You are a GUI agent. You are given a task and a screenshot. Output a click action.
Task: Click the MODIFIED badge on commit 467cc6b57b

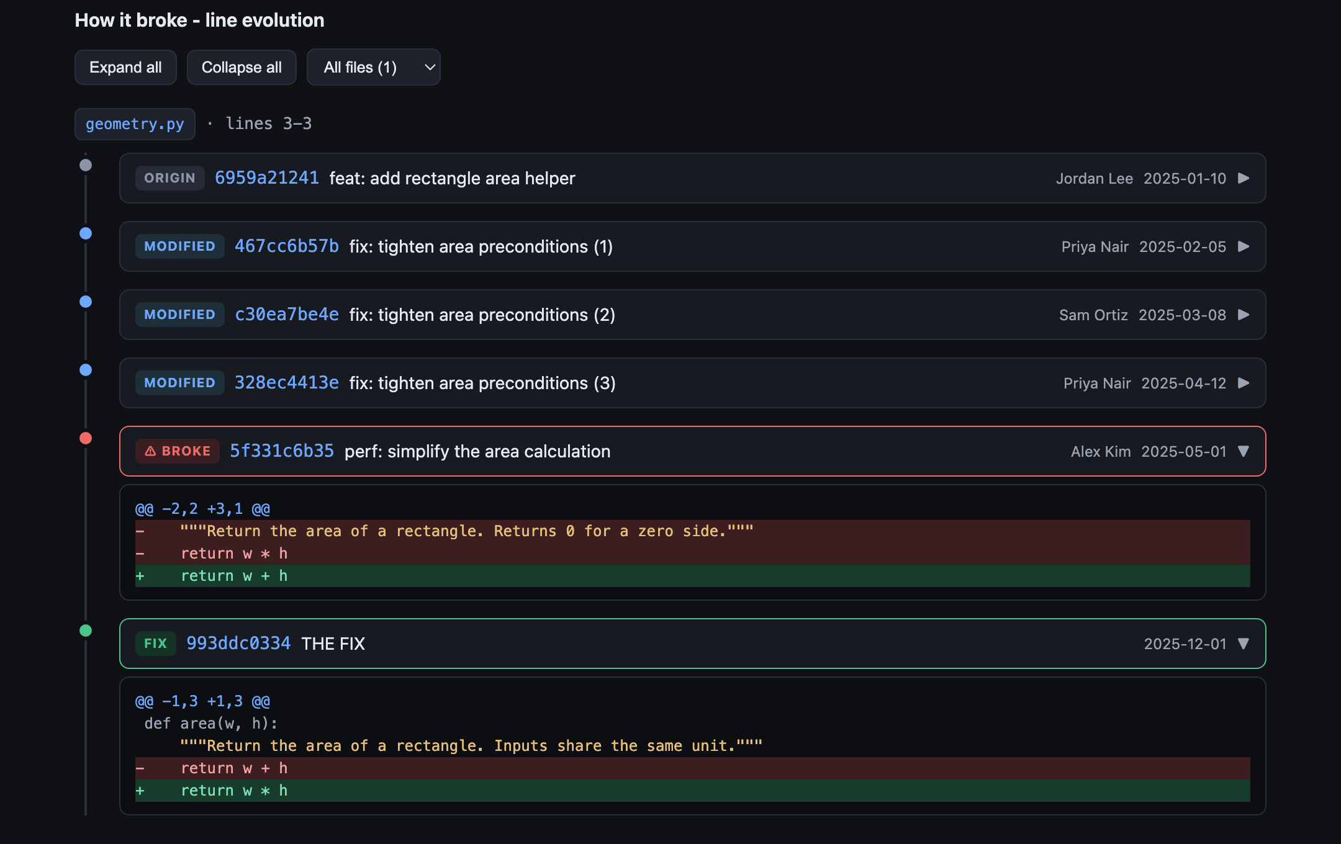pos(179,246)
